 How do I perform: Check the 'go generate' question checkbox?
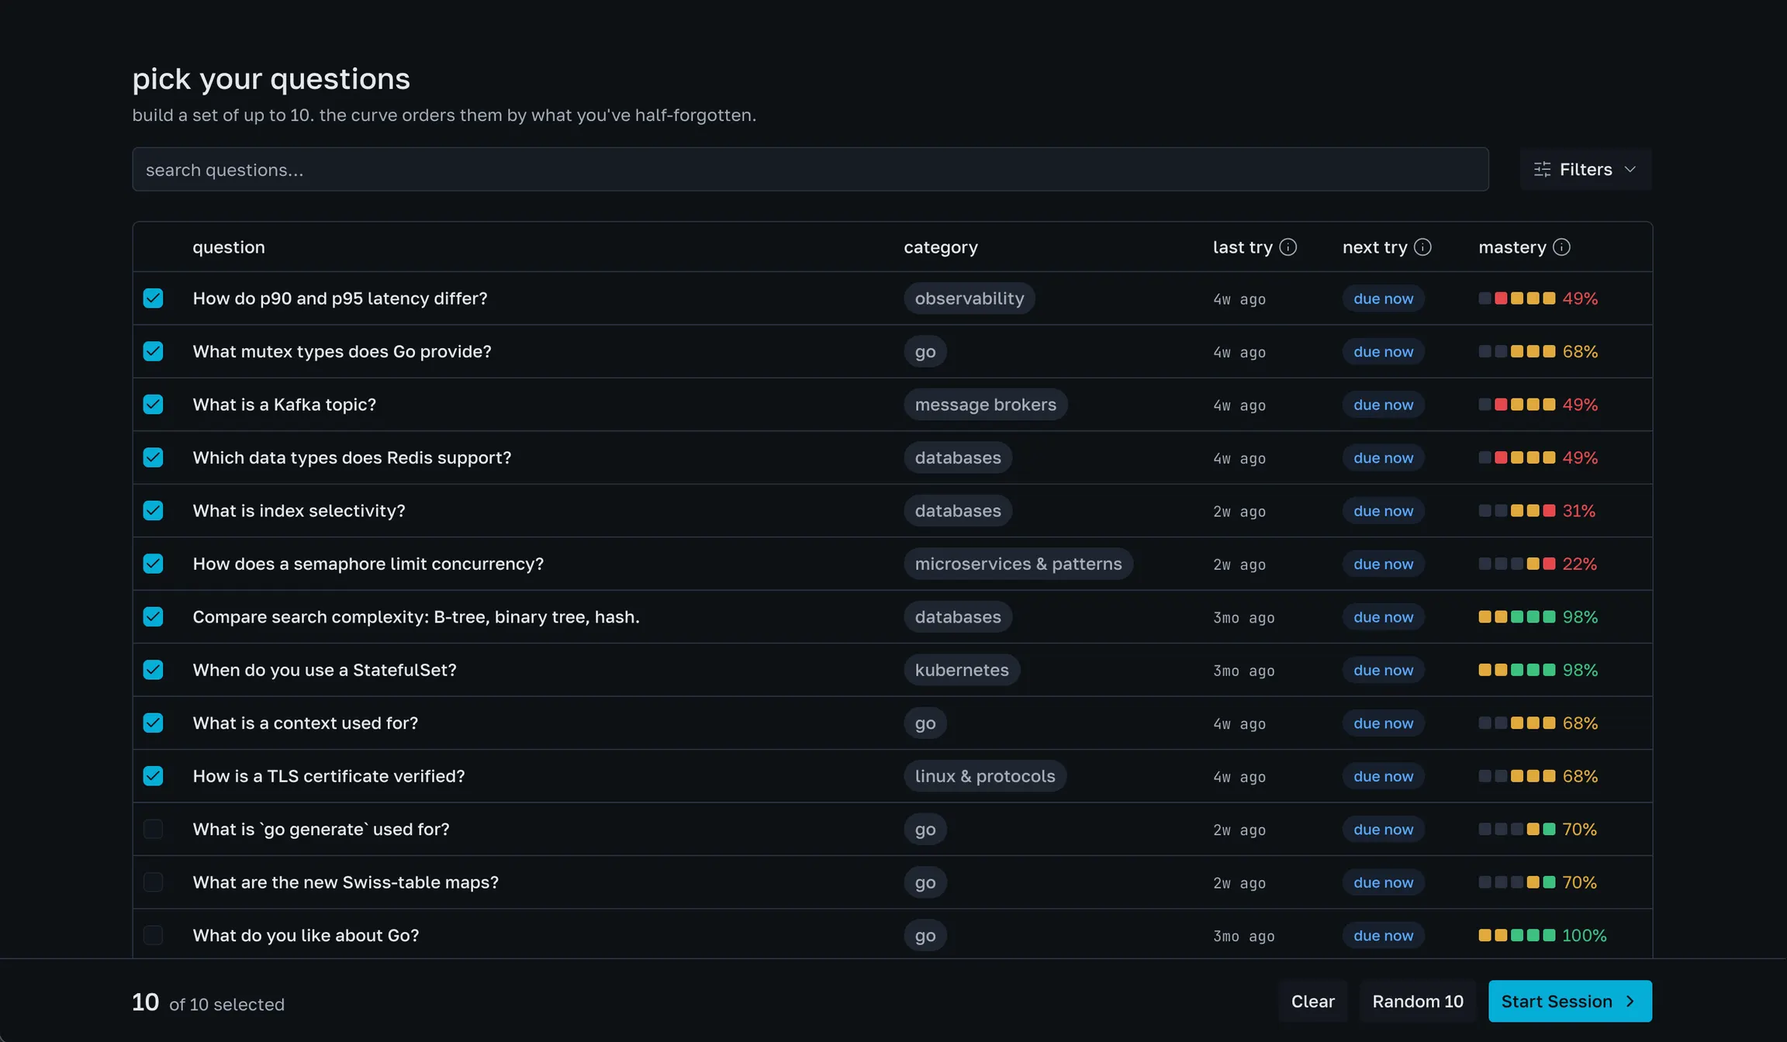click(153, 829)
